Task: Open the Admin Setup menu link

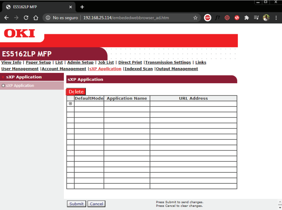Action: (x=80, y=62)
